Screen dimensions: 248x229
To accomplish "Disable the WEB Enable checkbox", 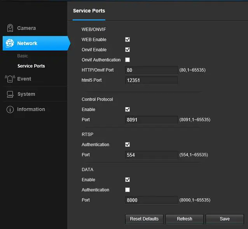I will [x=127, y=40].
